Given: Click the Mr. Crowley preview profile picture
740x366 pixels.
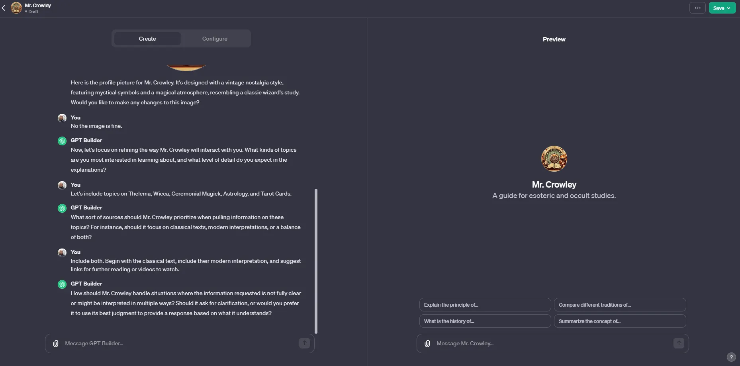Looking at the screenshot, I should coord(554,159).
